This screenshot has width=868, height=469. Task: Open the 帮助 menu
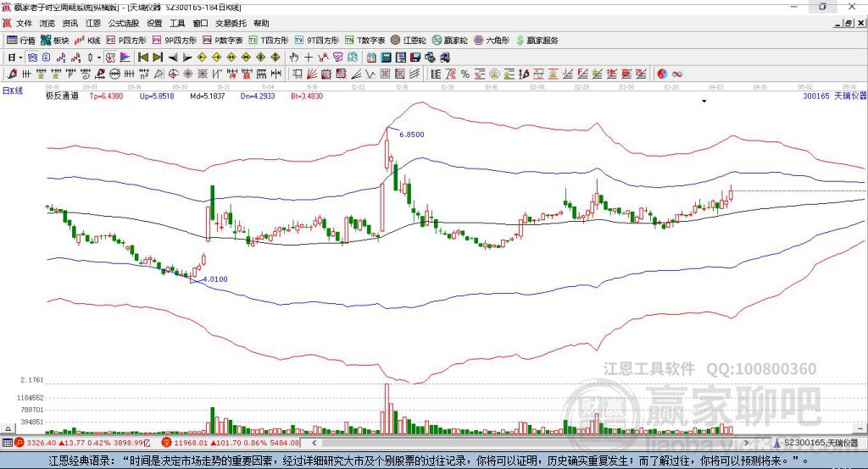[x=261, y=23]
